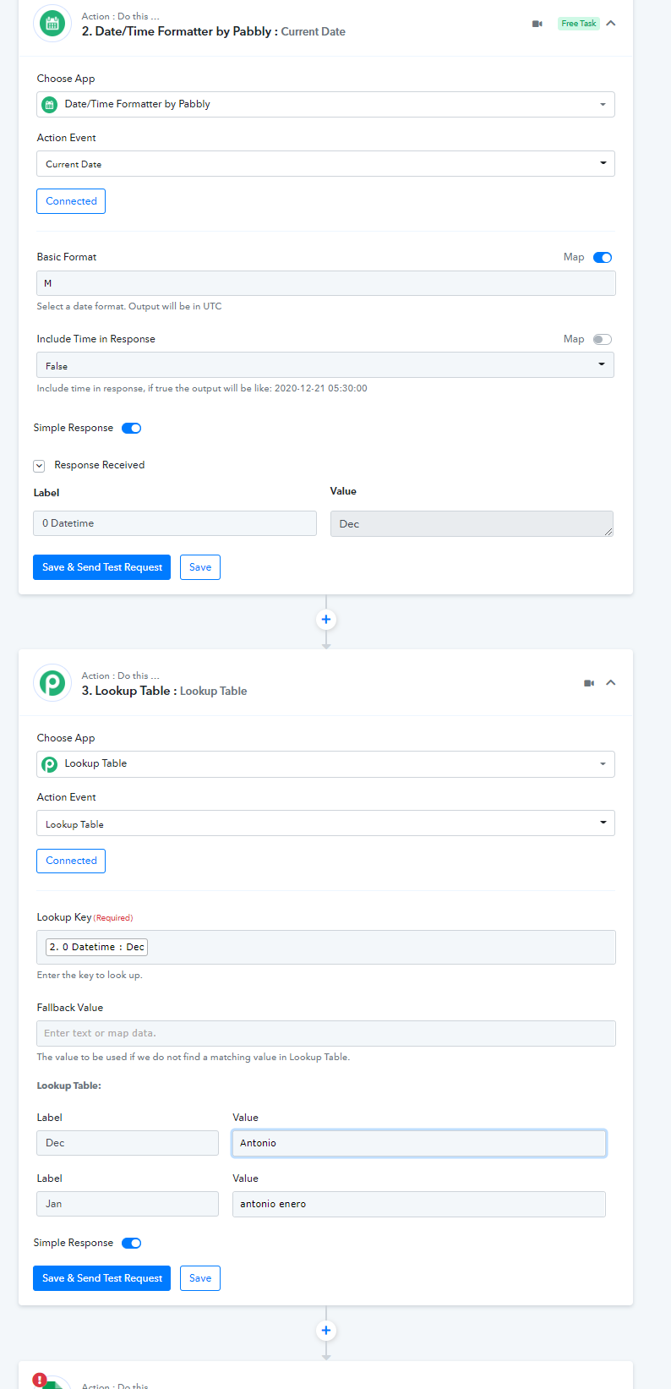Click the 'Select a date format' hint text
Screen dimensions: 671x1389
tap(129, 306)
